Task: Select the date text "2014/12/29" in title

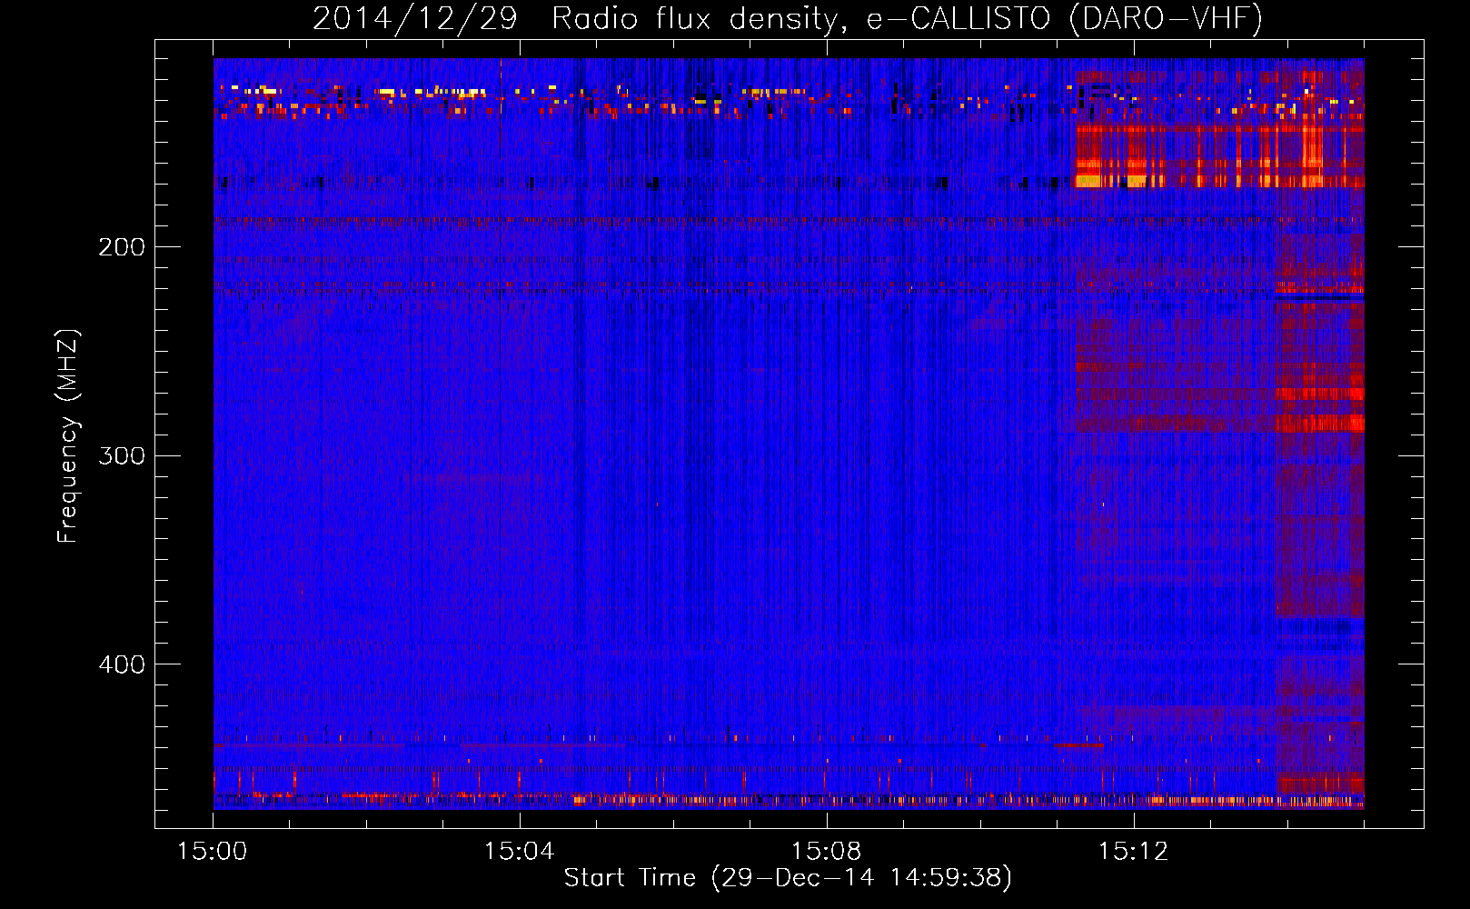Action: (415, 18)
